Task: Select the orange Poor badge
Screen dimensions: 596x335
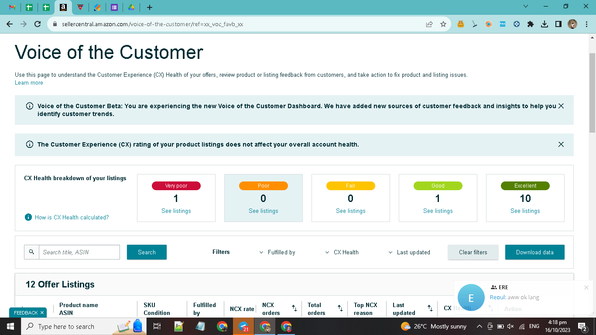Action: pyautogui.click(x=264, y=186)
